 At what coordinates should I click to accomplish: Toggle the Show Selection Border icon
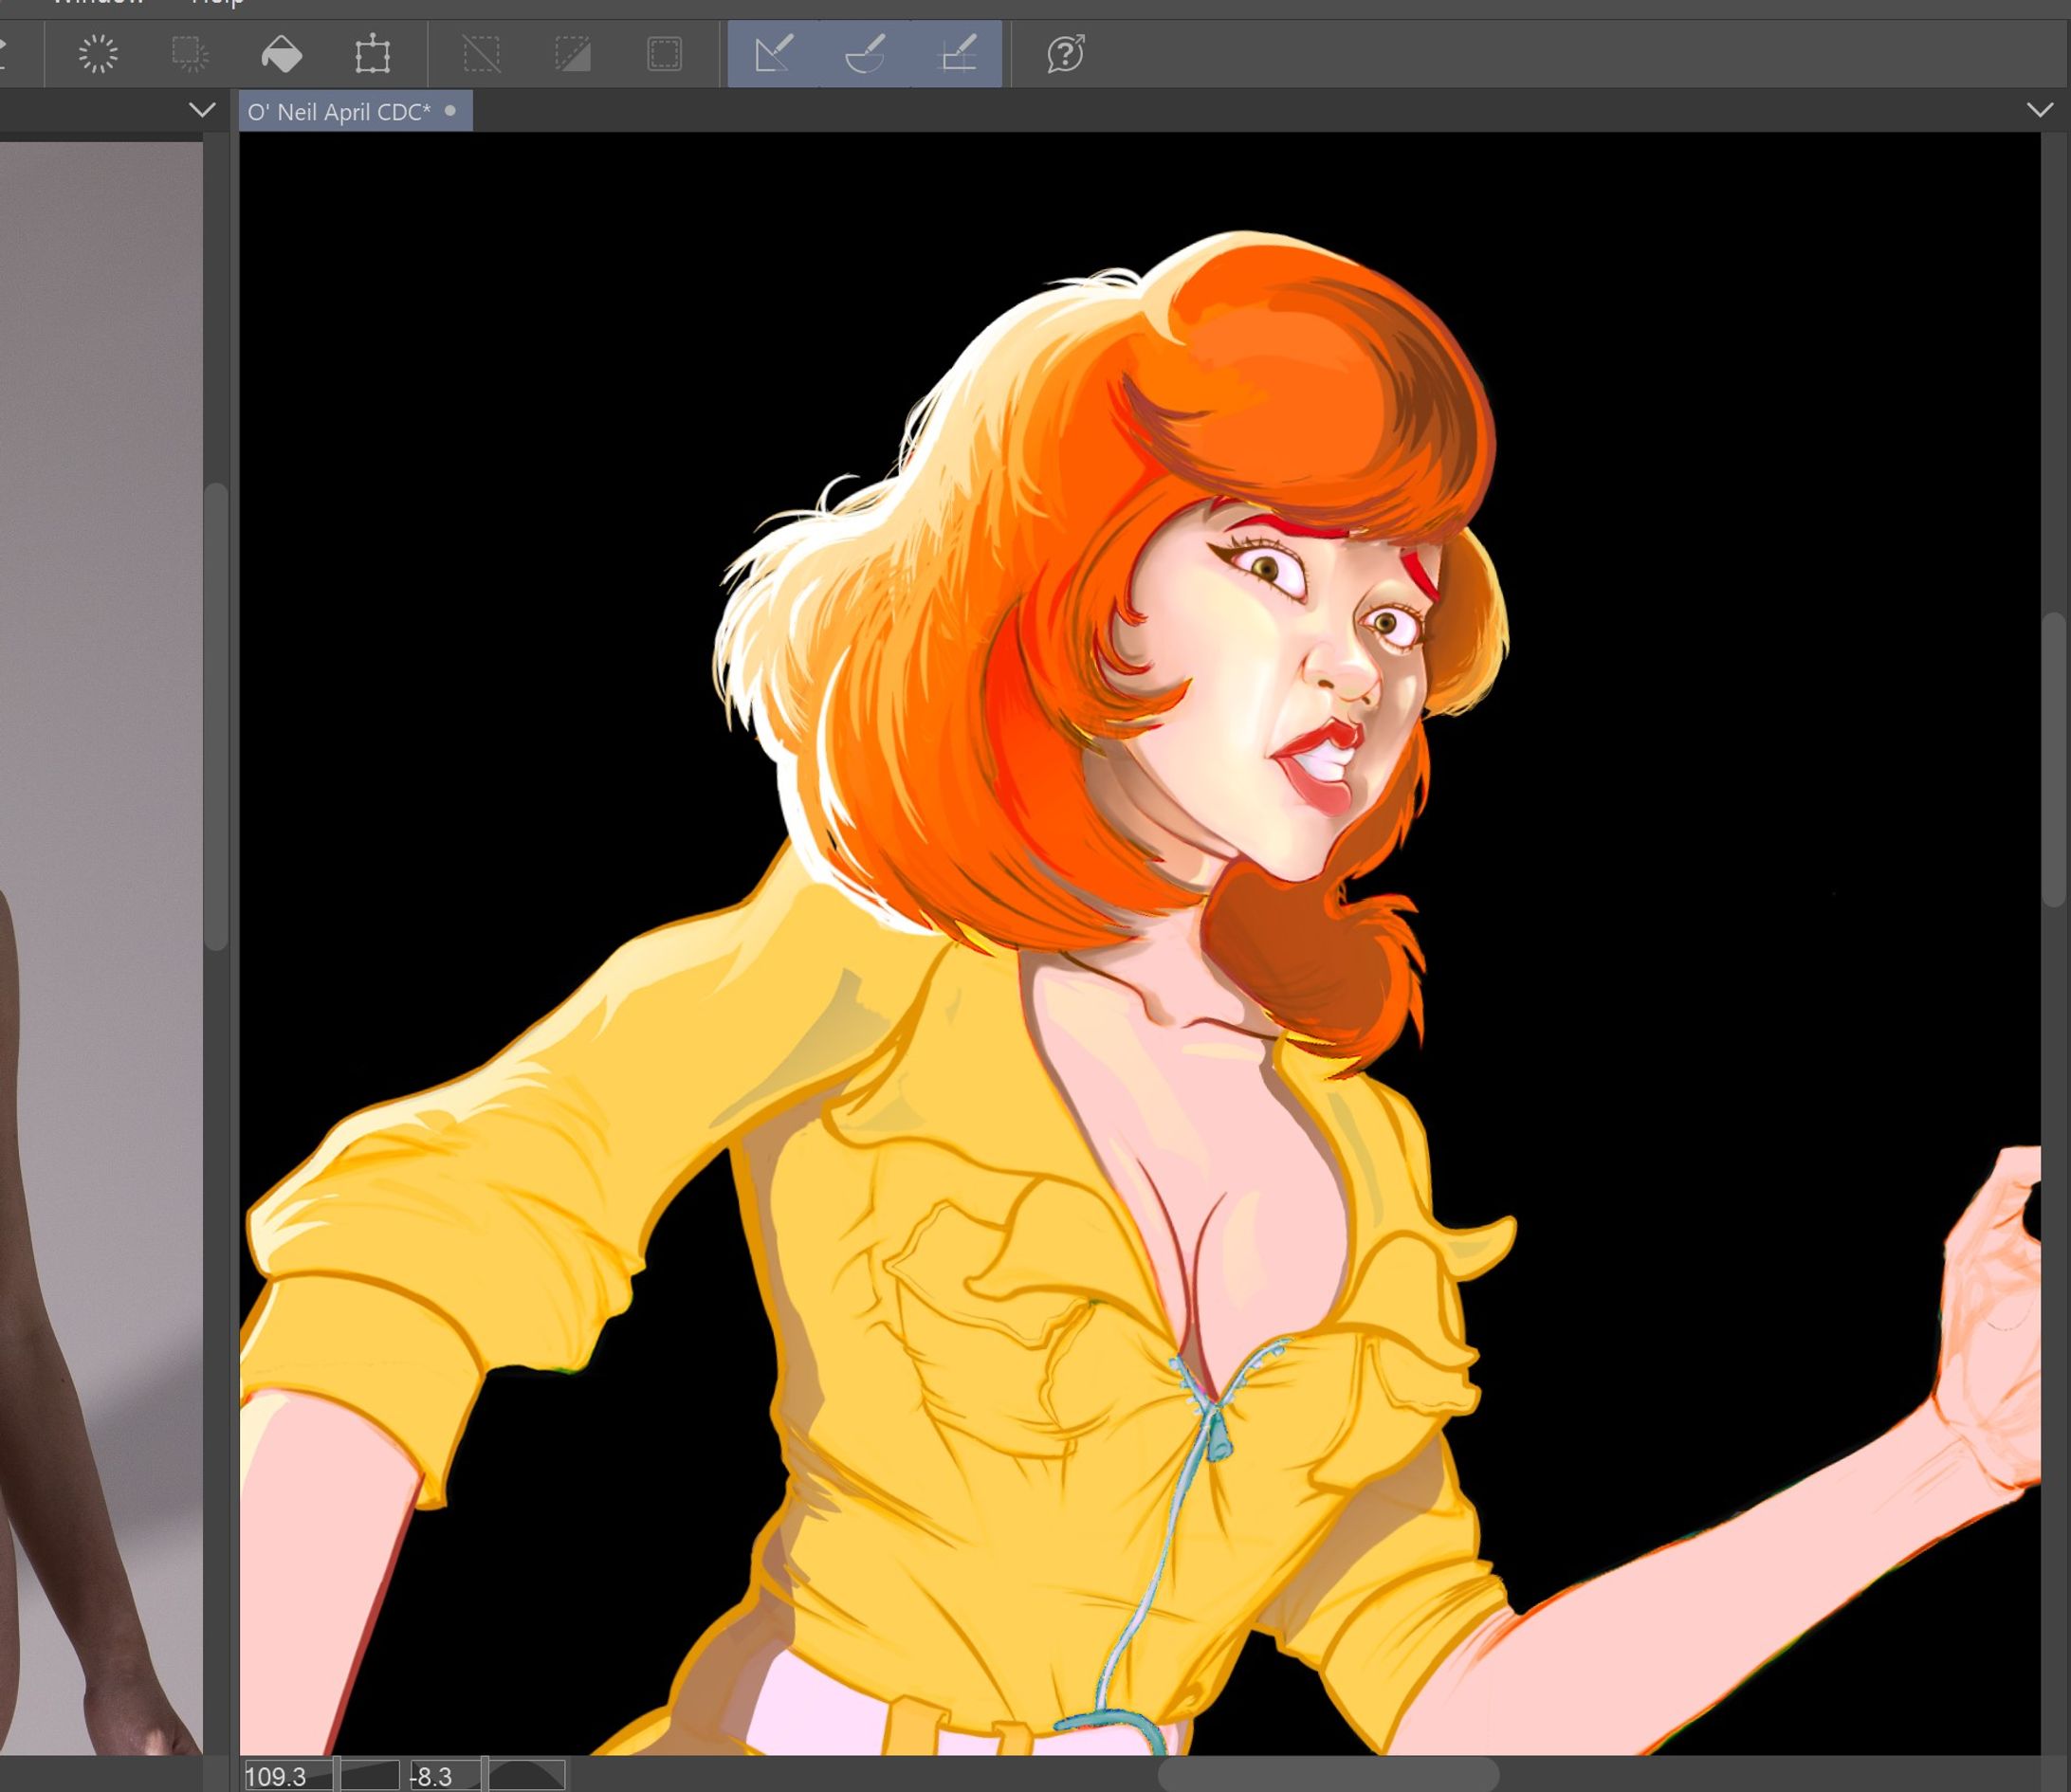click(x=664, y=54)
